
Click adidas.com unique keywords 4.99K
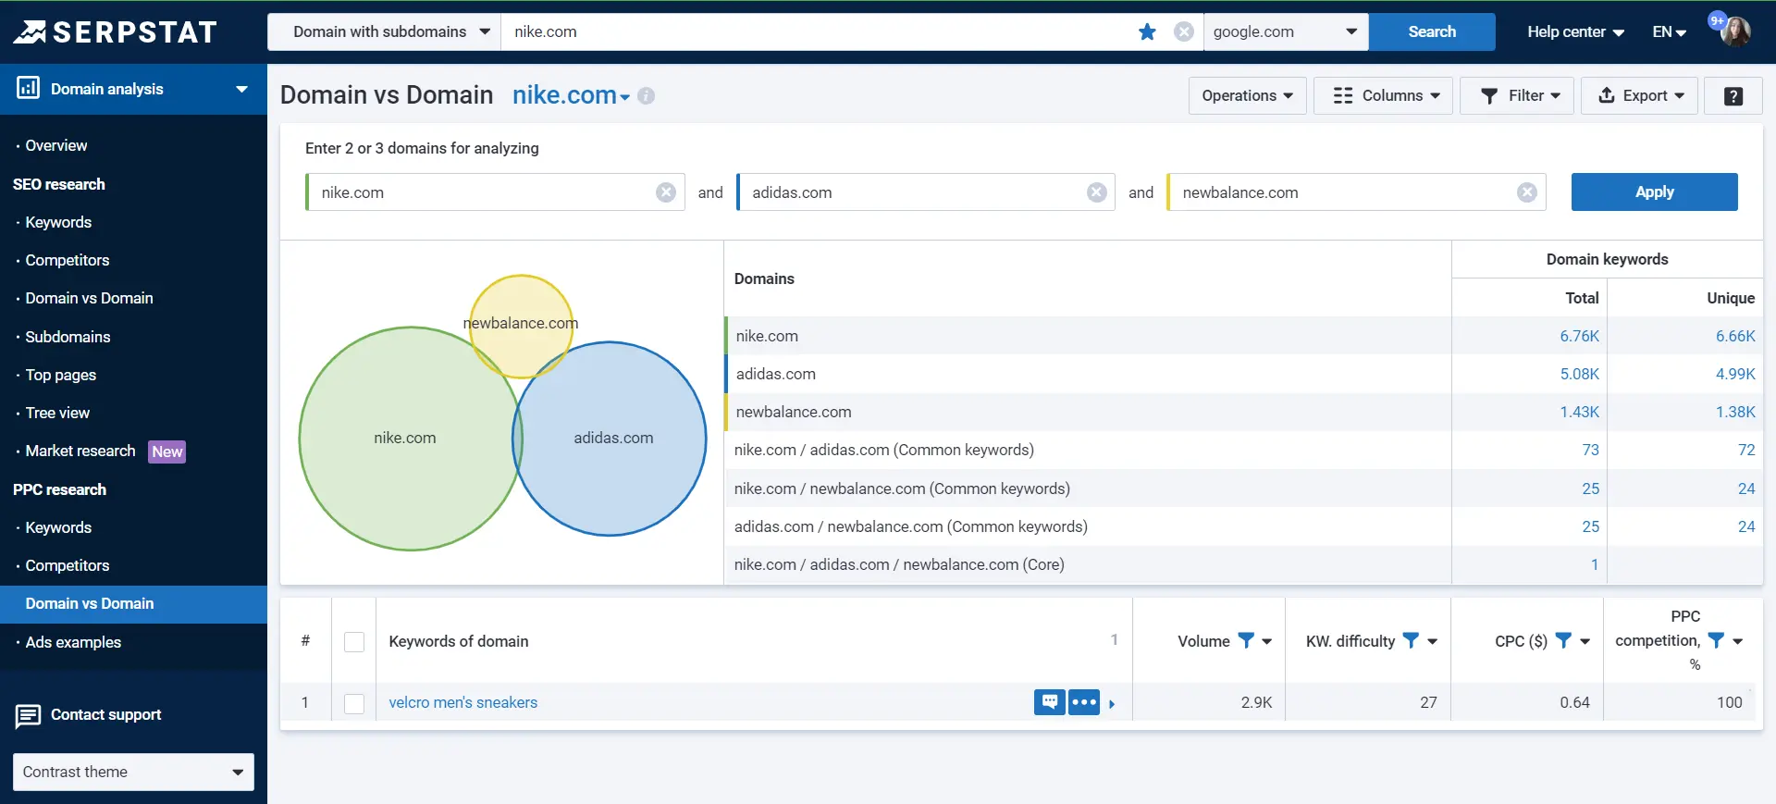click(1735, 374)
